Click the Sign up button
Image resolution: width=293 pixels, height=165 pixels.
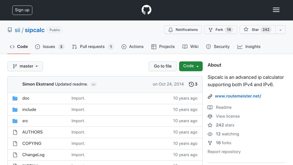click(22, 10)
